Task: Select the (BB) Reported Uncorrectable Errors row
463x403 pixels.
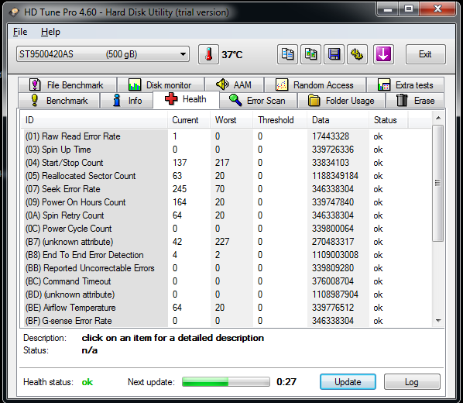Action: 226,268
